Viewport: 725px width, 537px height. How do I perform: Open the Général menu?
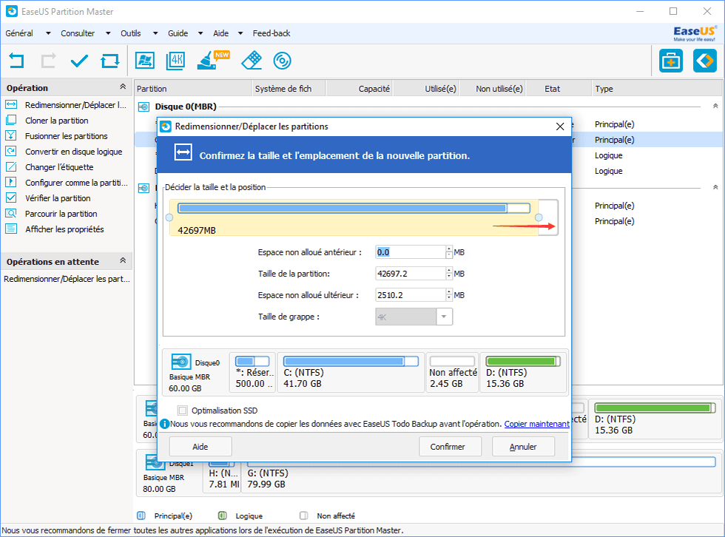28,33
